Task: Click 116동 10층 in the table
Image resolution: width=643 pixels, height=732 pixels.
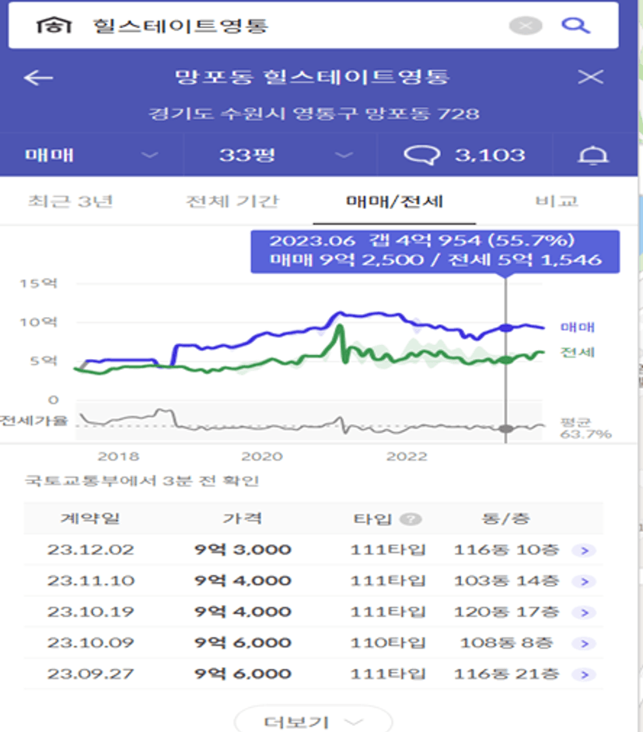Action: (x=507, y=550)
